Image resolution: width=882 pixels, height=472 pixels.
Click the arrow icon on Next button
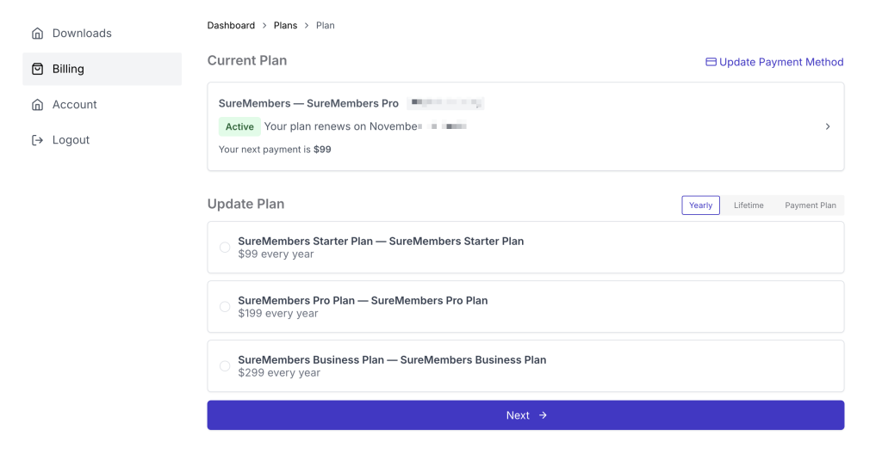pos(543,415)
